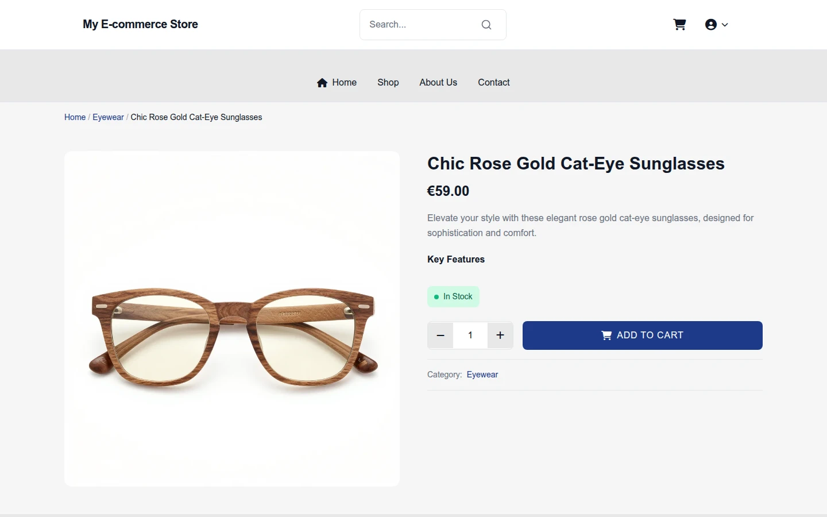Click the Chic Rose Gold breadcrumb text

point(196,117)
